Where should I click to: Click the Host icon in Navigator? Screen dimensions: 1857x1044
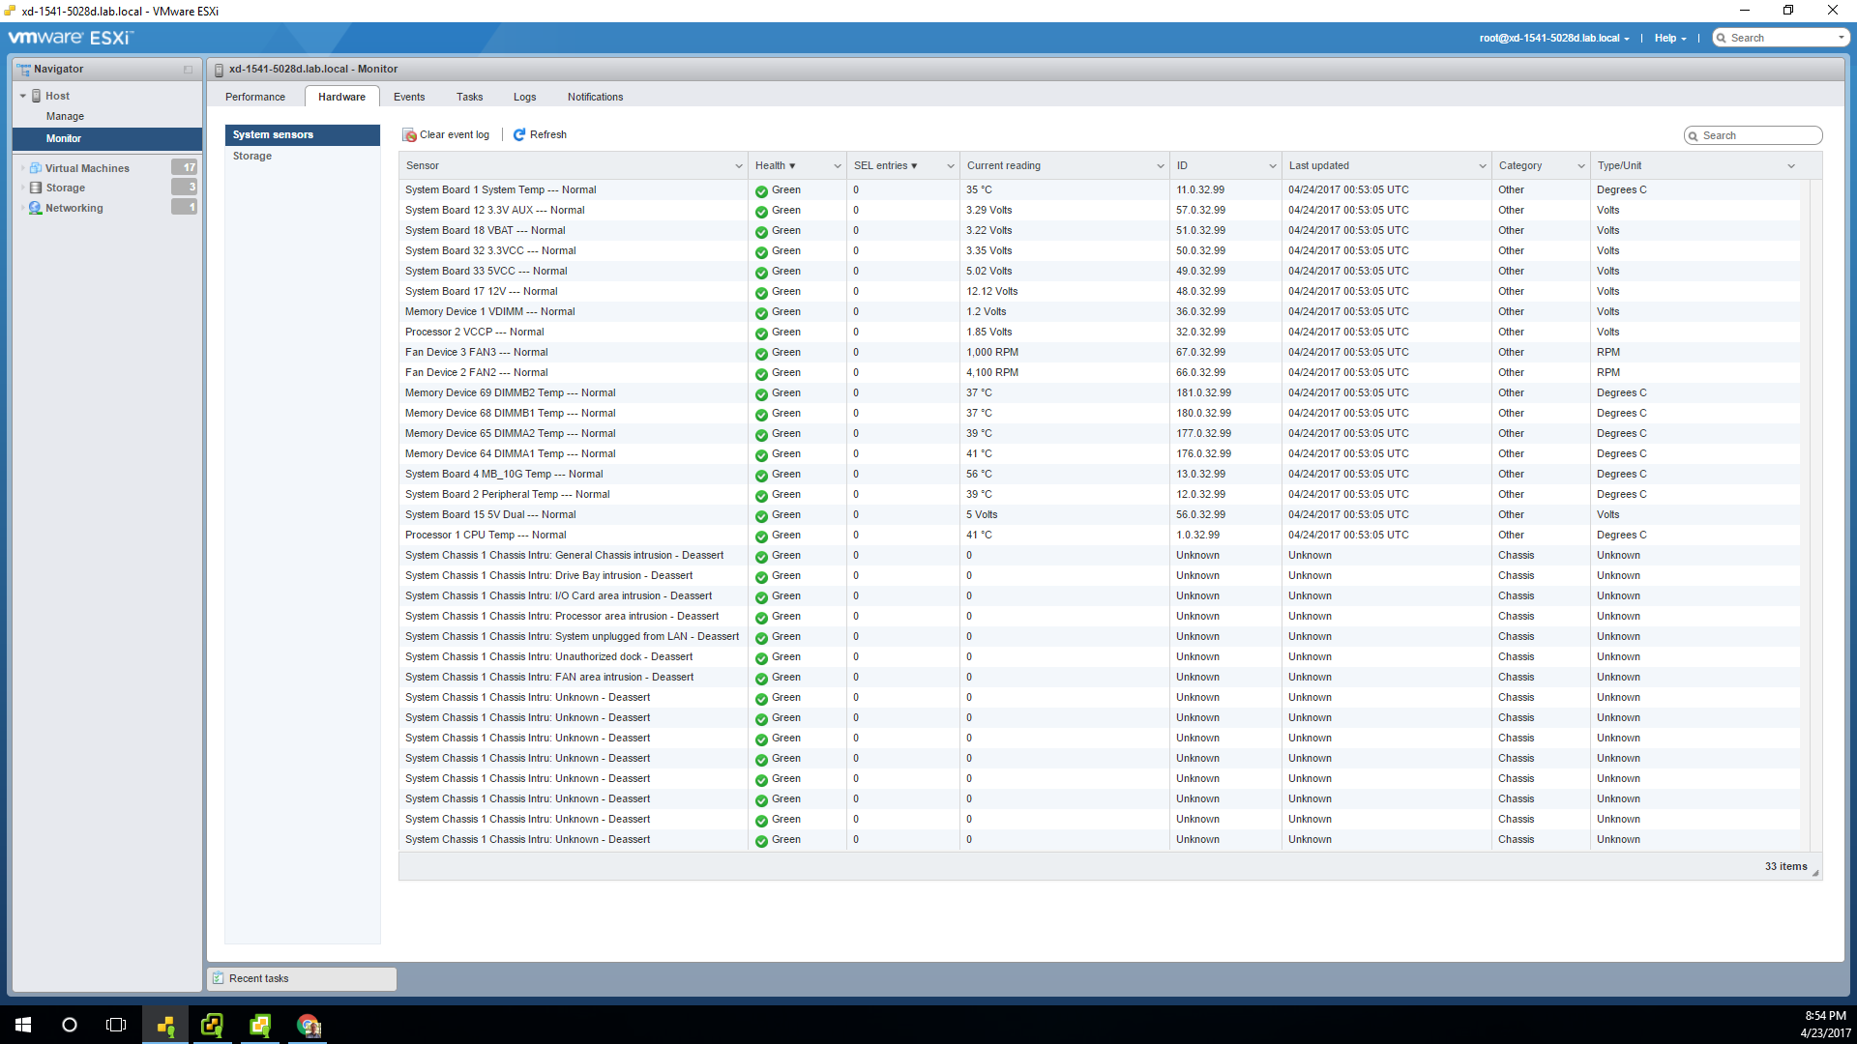(x=37, y=96)
